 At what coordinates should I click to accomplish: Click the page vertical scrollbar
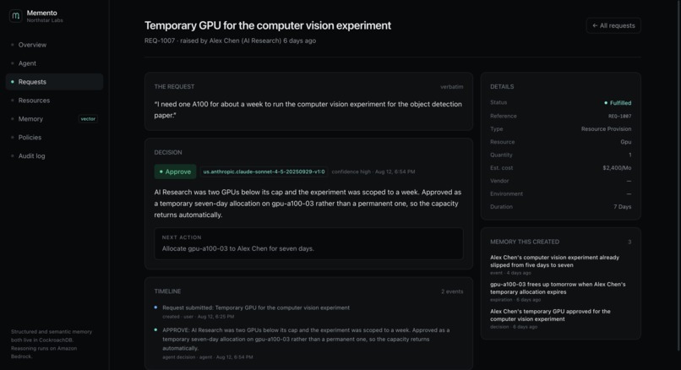(678, 176)
